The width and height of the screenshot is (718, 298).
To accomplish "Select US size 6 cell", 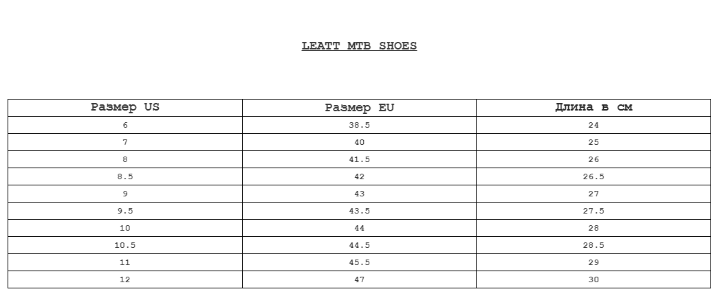I will pos(125,125).
